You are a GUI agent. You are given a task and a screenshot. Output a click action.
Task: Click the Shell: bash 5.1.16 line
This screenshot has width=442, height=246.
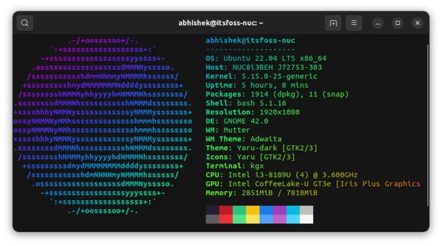click(246, 103)
